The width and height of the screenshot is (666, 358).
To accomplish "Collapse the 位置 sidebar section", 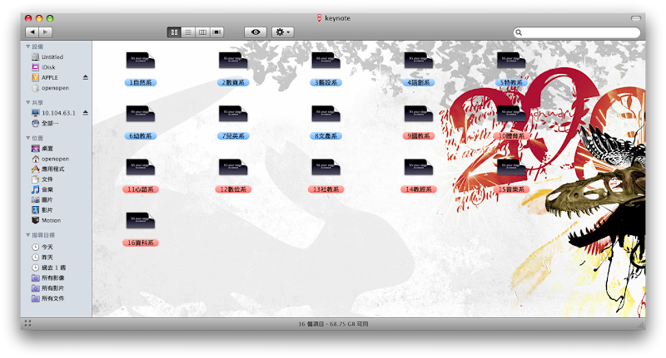I will pyautogui.click(x=27, y=138).
